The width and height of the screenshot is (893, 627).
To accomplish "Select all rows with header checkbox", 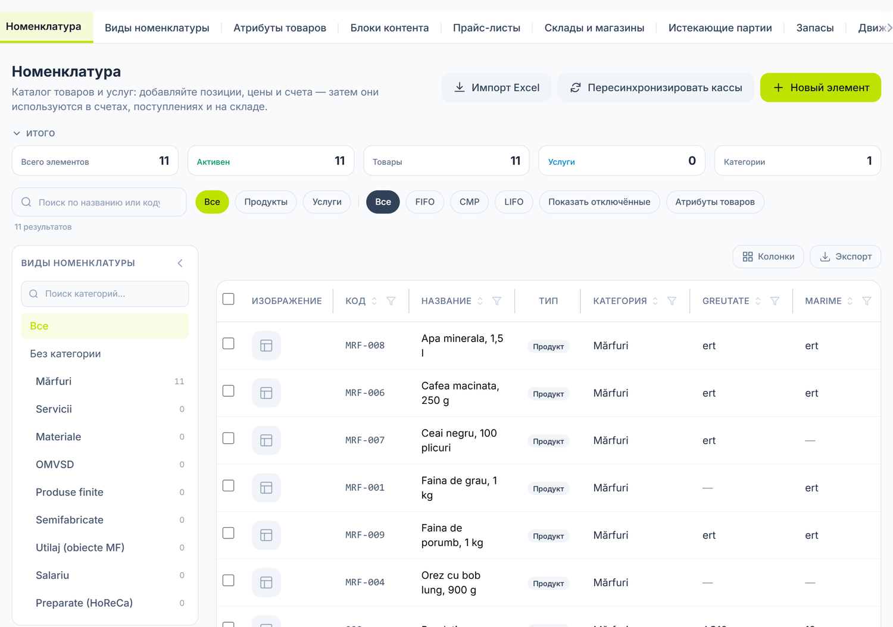I will point(229,299).
